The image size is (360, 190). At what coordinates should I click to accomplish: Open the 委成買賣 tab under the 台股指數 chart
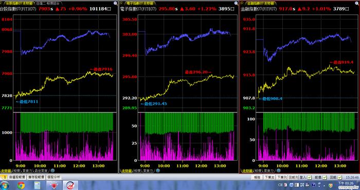[x=41, y=170]
